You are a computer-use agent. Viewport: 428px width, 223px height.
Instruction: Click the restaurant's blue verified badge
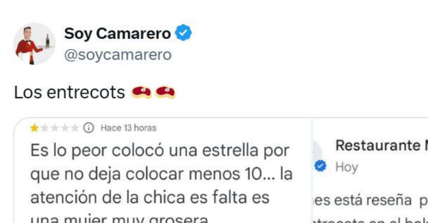pyautogui.click(x=320, y=166)
